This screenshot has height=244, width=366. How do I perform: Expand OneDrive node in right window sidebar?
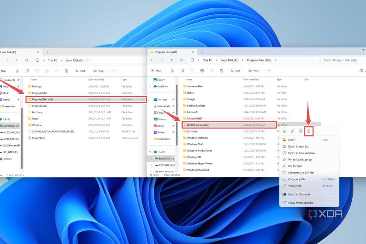(x=150, y=87)
